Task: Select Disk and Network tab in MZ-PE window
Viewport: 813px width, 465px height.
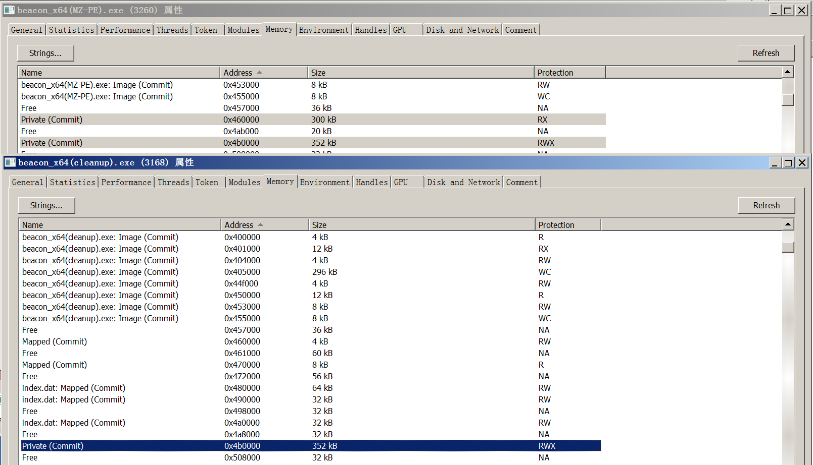Action: coord(462,30)
